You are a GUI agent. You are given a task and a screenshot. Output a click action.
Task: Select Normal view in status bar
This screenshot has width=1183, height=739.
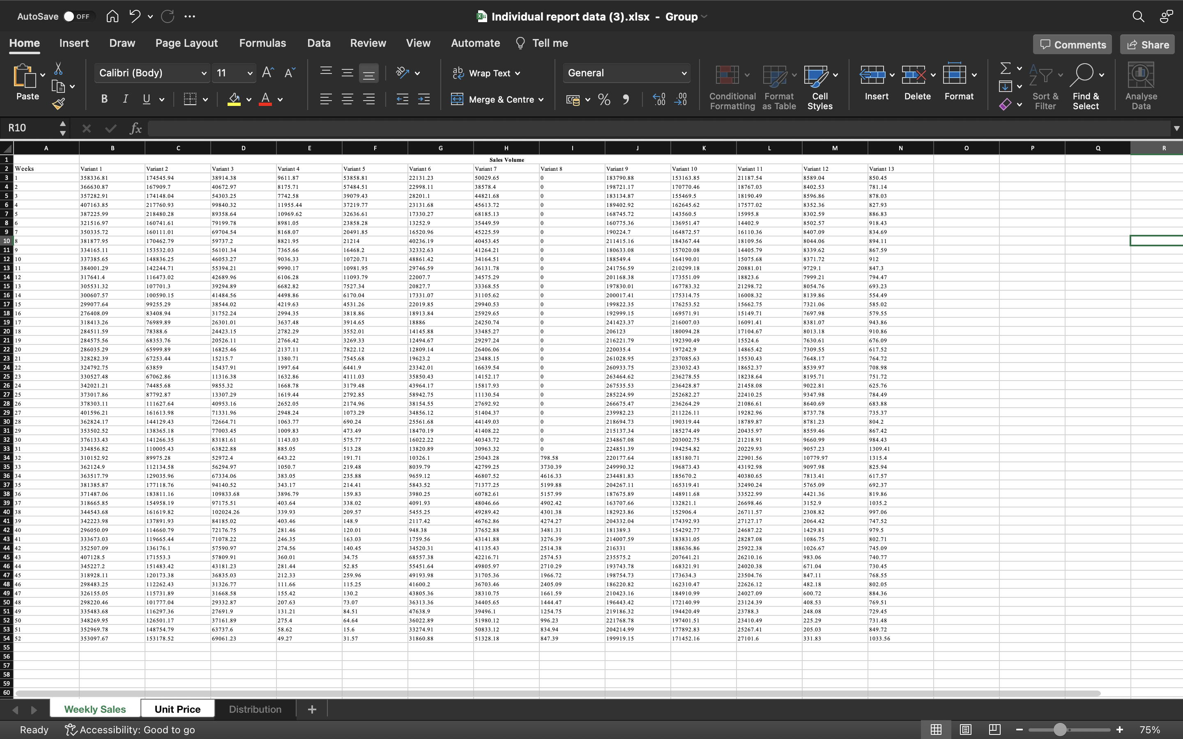(936, 730)
